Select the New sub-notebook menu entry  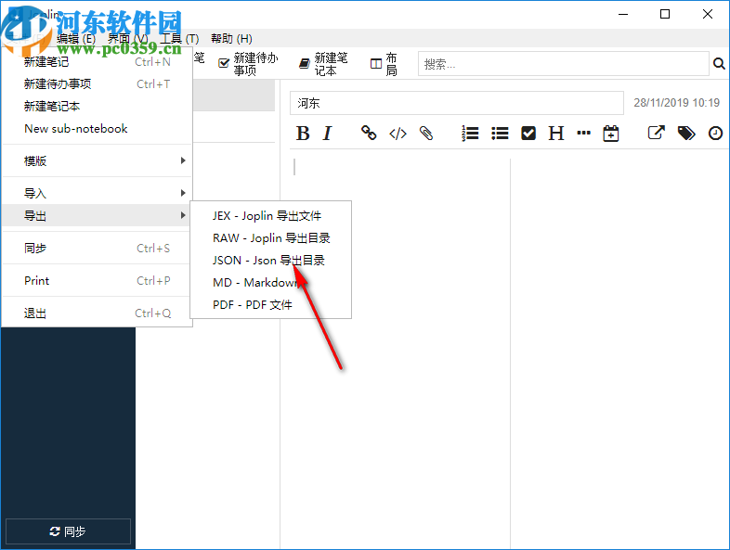[97, 129]
